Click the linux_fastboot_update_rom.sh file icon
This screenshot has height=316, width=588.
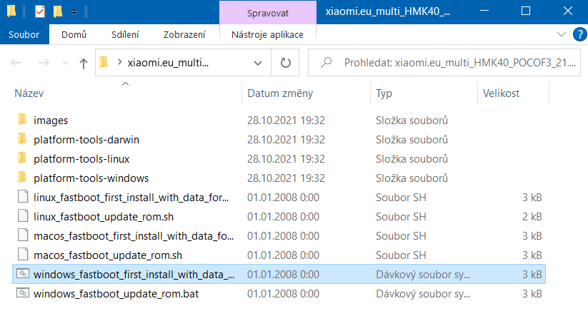point(23,216)
